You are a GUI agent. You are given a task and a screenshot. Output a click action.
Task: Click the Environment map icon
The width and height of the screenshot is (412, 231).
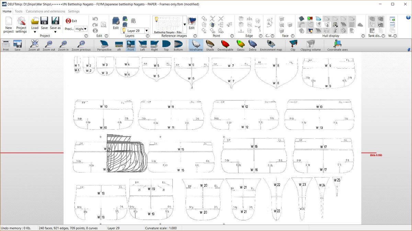pyautogui.click(x=271, y=45)
